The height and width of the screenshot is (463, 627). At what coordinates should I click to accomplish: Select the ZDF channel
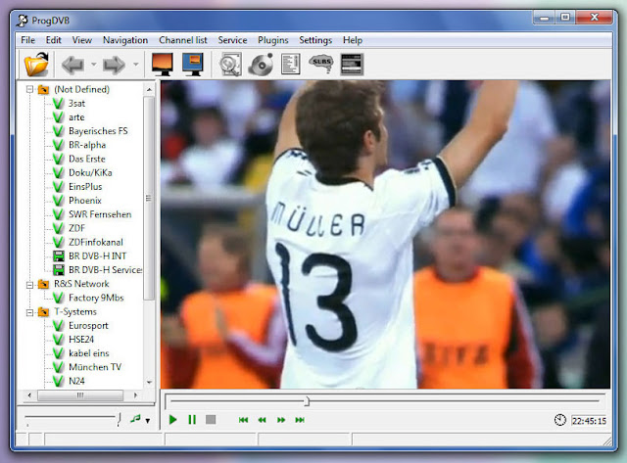[76, 228]
